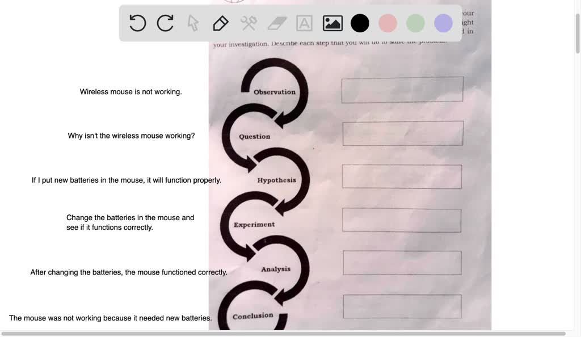Click the Insert Image icon
This screenshot has width=581, height=337.
(332, 23)
